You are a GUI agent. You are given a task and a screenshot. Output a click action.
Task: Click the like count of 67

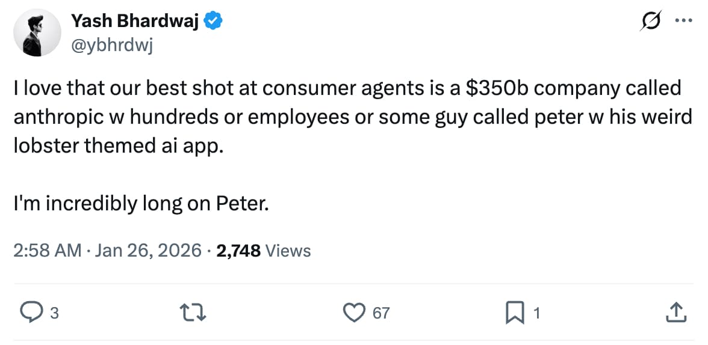coord(381,313)
